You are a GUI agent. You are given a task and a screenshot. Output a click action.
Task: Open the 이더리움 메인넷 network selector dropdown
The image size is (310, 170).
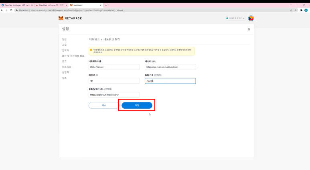235,18
